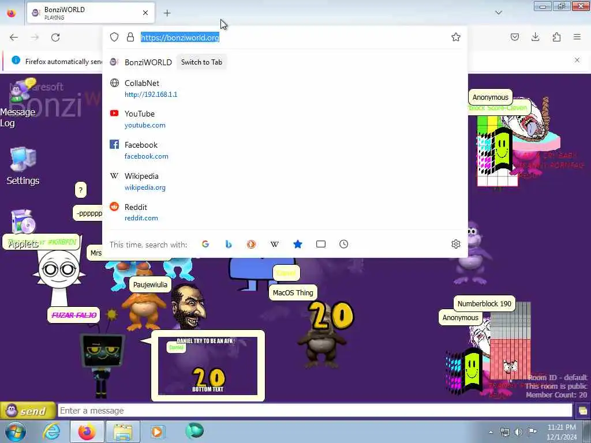This screenshot has width=591, height=443.
Task: Dismiss the Firefox notification bar
Action: tap(577, 60)
